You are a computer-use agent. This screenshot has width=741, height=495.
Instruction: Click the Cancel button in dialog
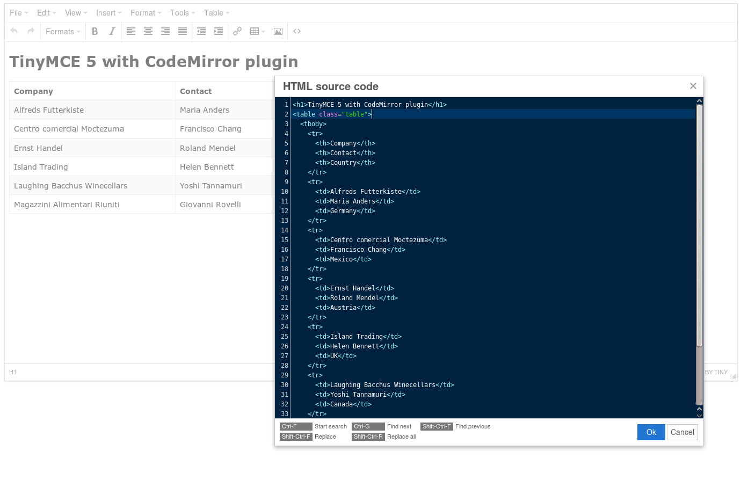click(x=682, y=432)
